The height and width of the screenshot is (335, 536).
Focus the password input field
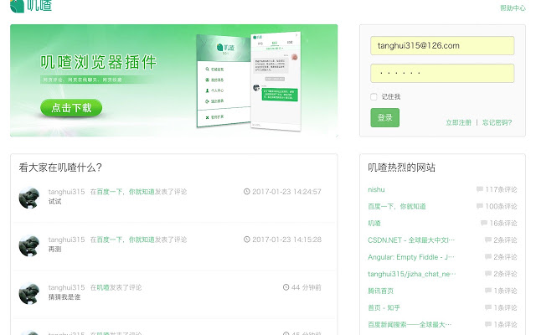pos(442,73)
